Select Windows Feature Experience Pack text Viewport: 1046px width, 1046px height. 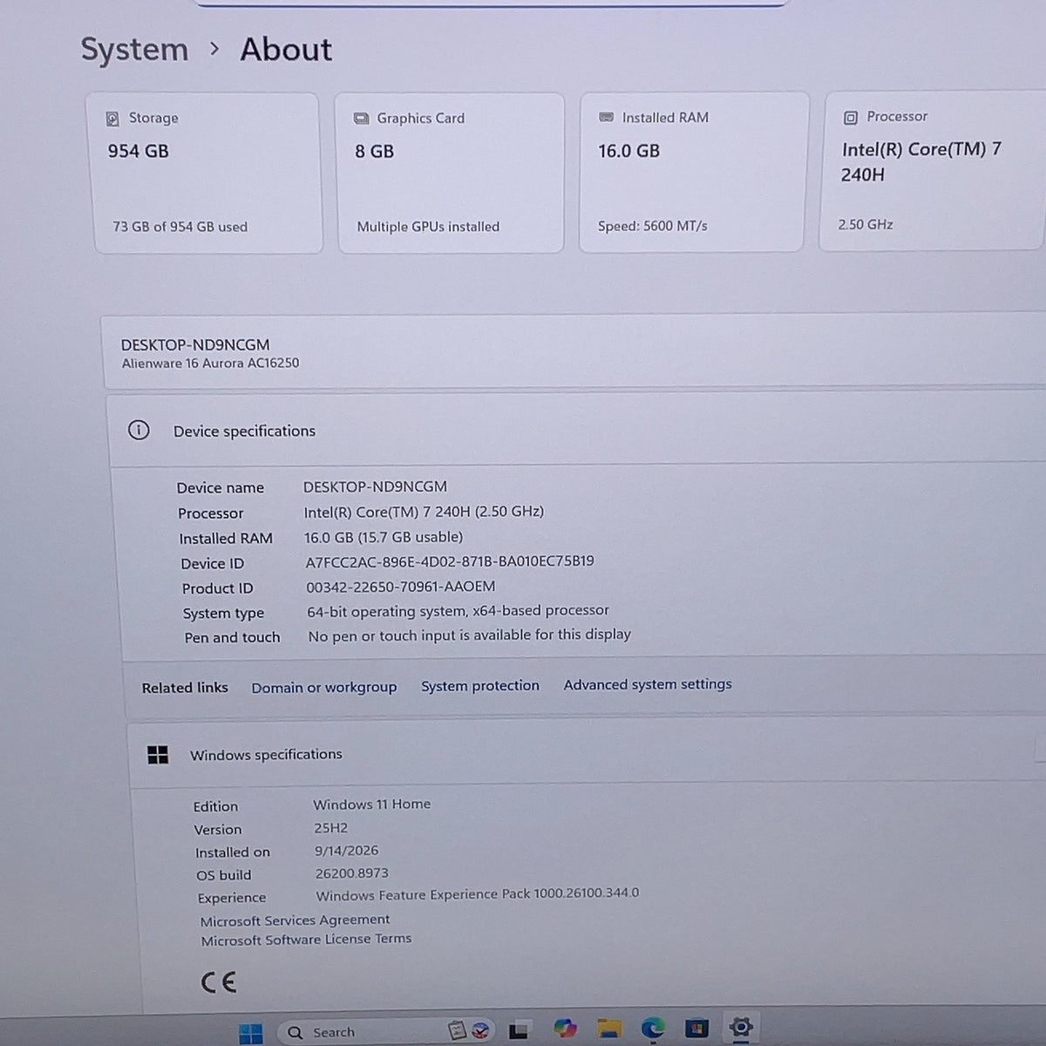pyautogui.click(x=478, y=894)
